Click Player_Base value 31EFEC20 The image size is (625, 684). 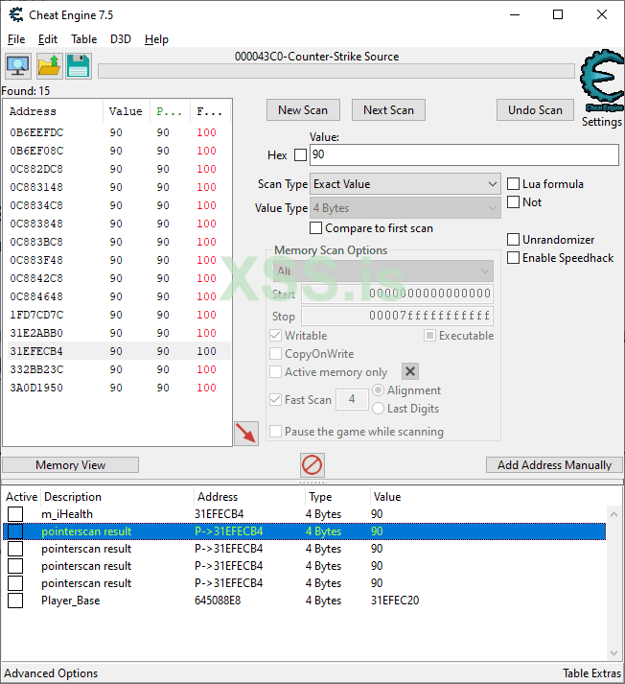(x=395, y=601)
